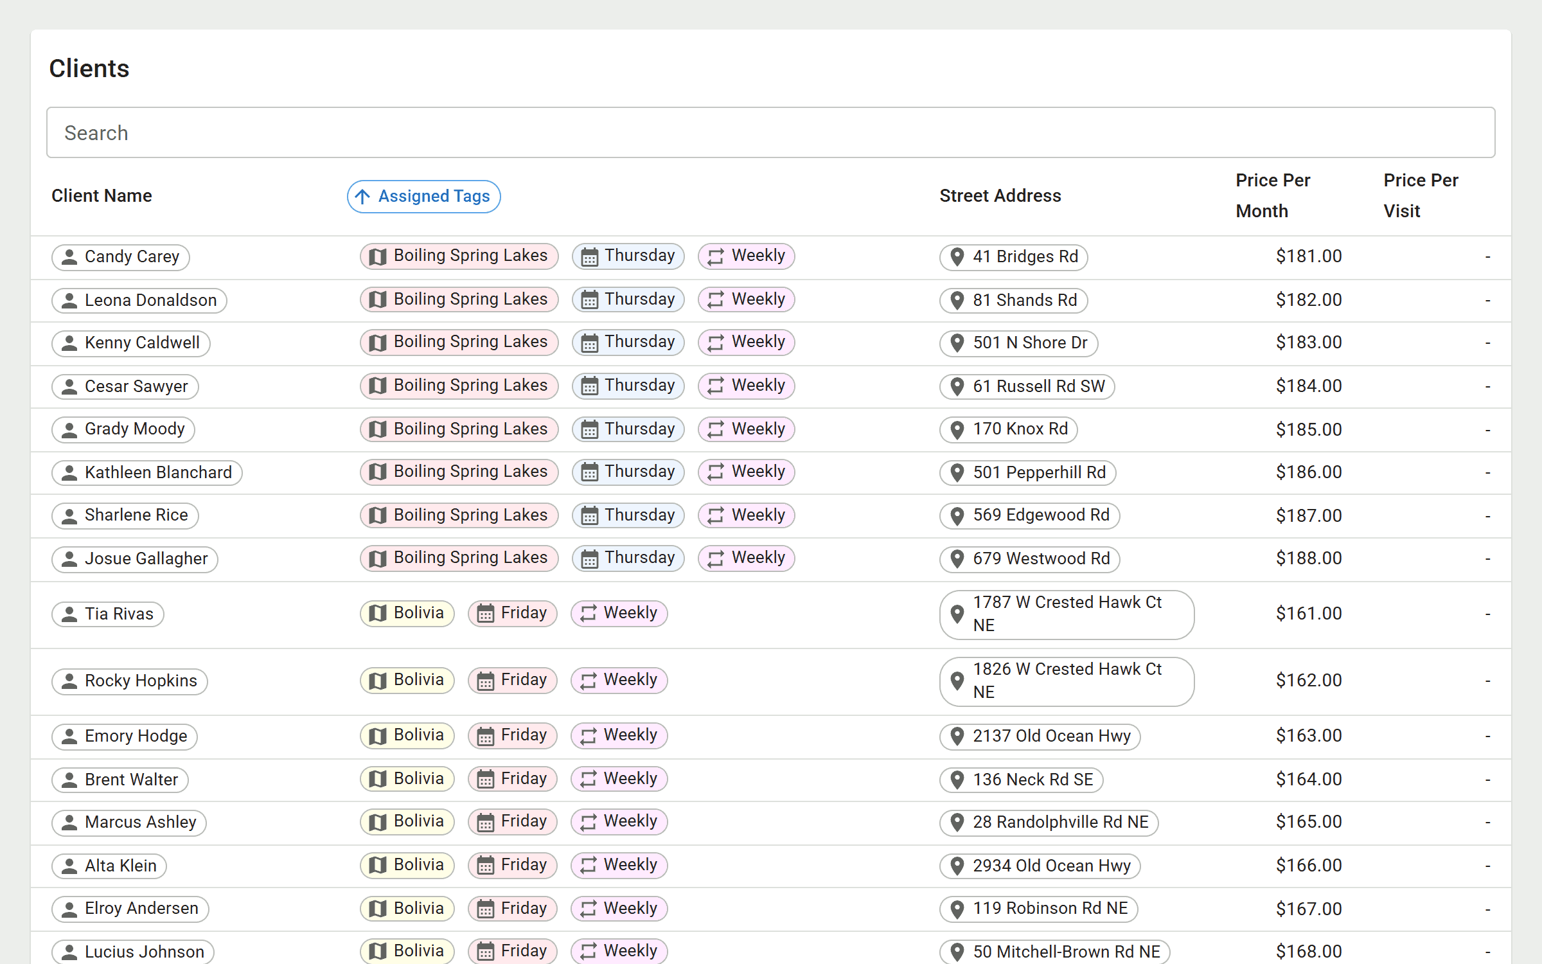1542x964 pixels.
Task: Click the Friday tag for Brent Walter
Action: pos(512,779)
